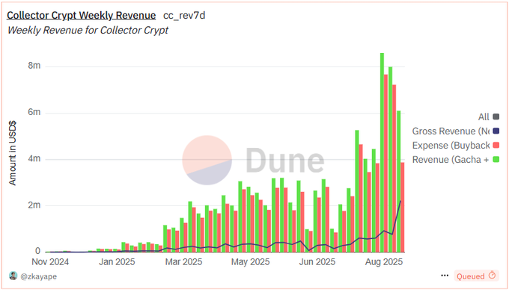Select the Gross Revenue legend label
Viewport: 509px width, 292px height.
(451, 131)
